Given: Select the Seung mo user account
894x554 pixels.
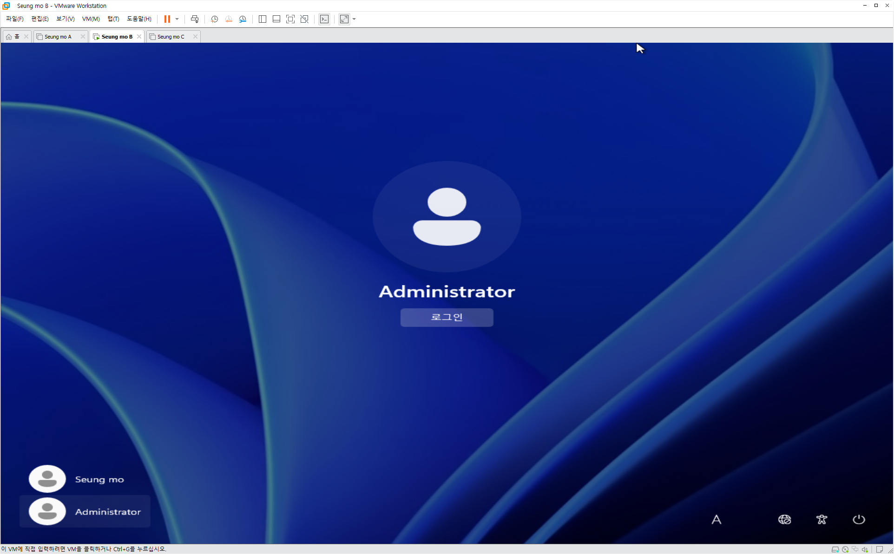Looking at the screenshot, I should point(85,479).
